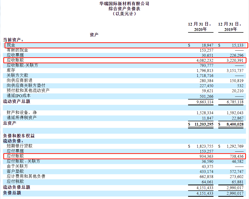Click value 280,384
The width and height of the screenshot is (249, 199).
(206, 81)
